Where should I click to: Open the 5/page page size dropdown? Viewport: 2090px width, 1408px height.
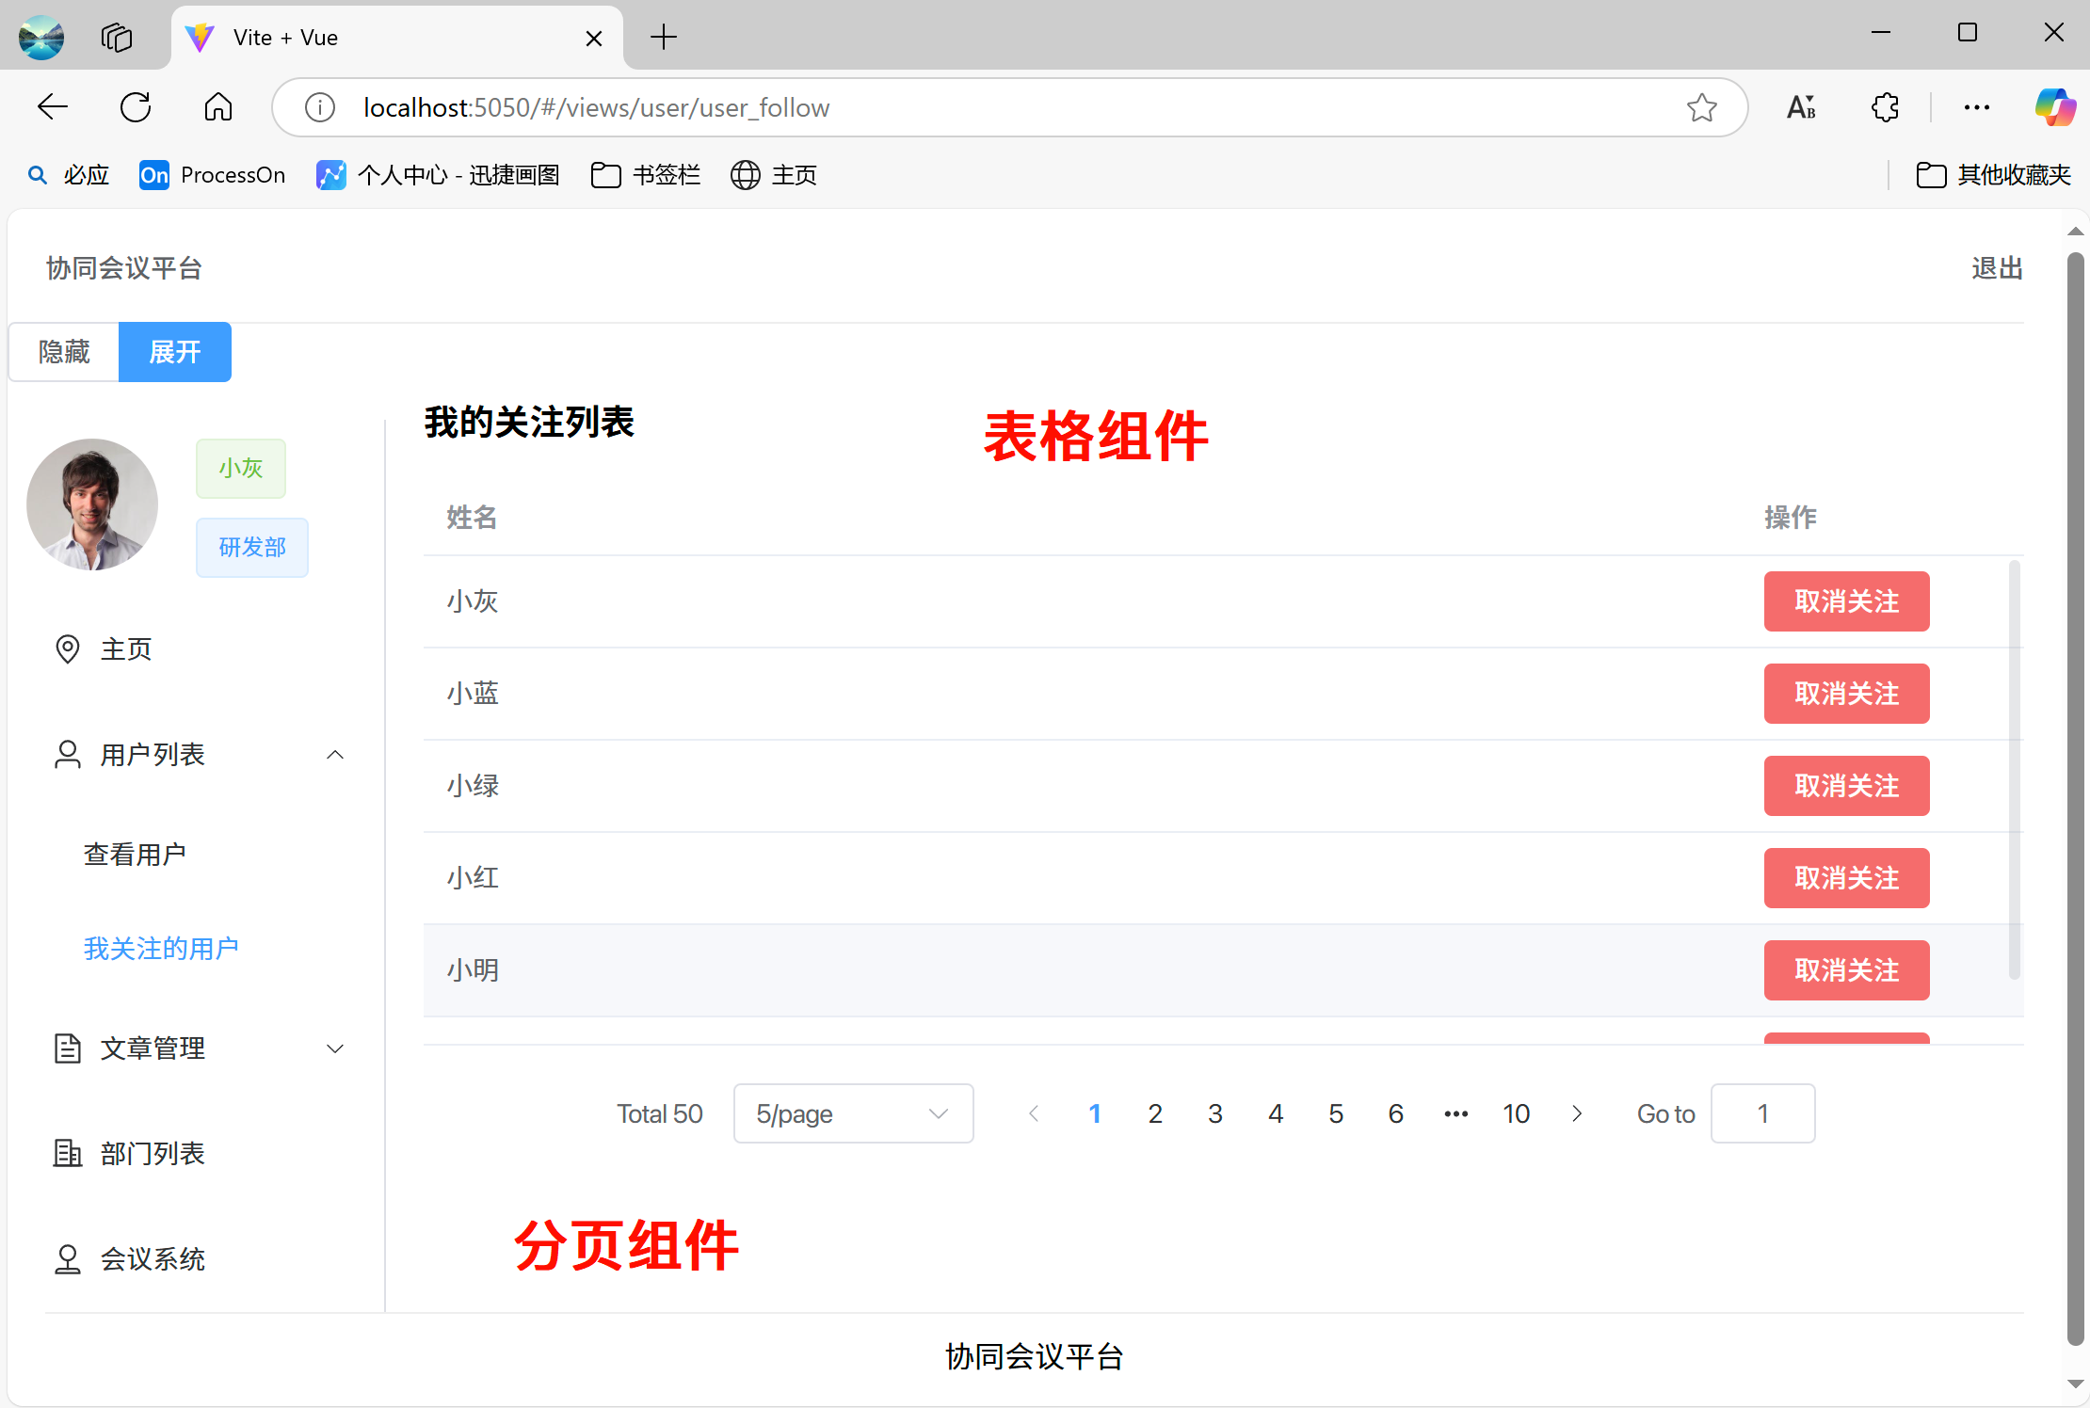[853, 1113]
